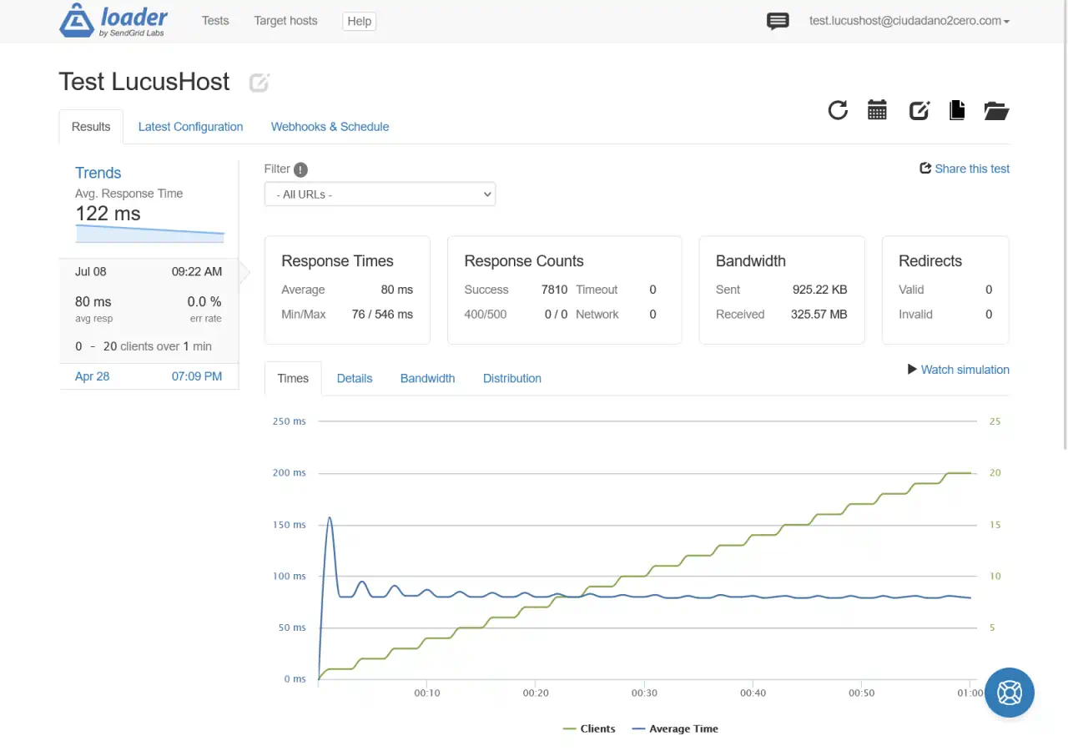
Task: Open the Distribution chart tab
Action: pyautogui.click(x=512, y=378)
